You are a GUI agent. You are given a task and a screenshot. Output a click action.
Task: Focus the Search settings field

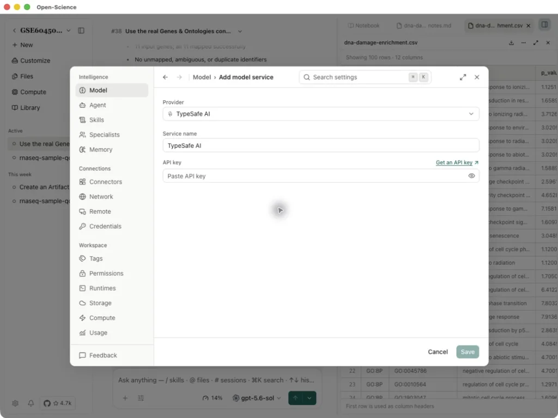pos(365,77)
